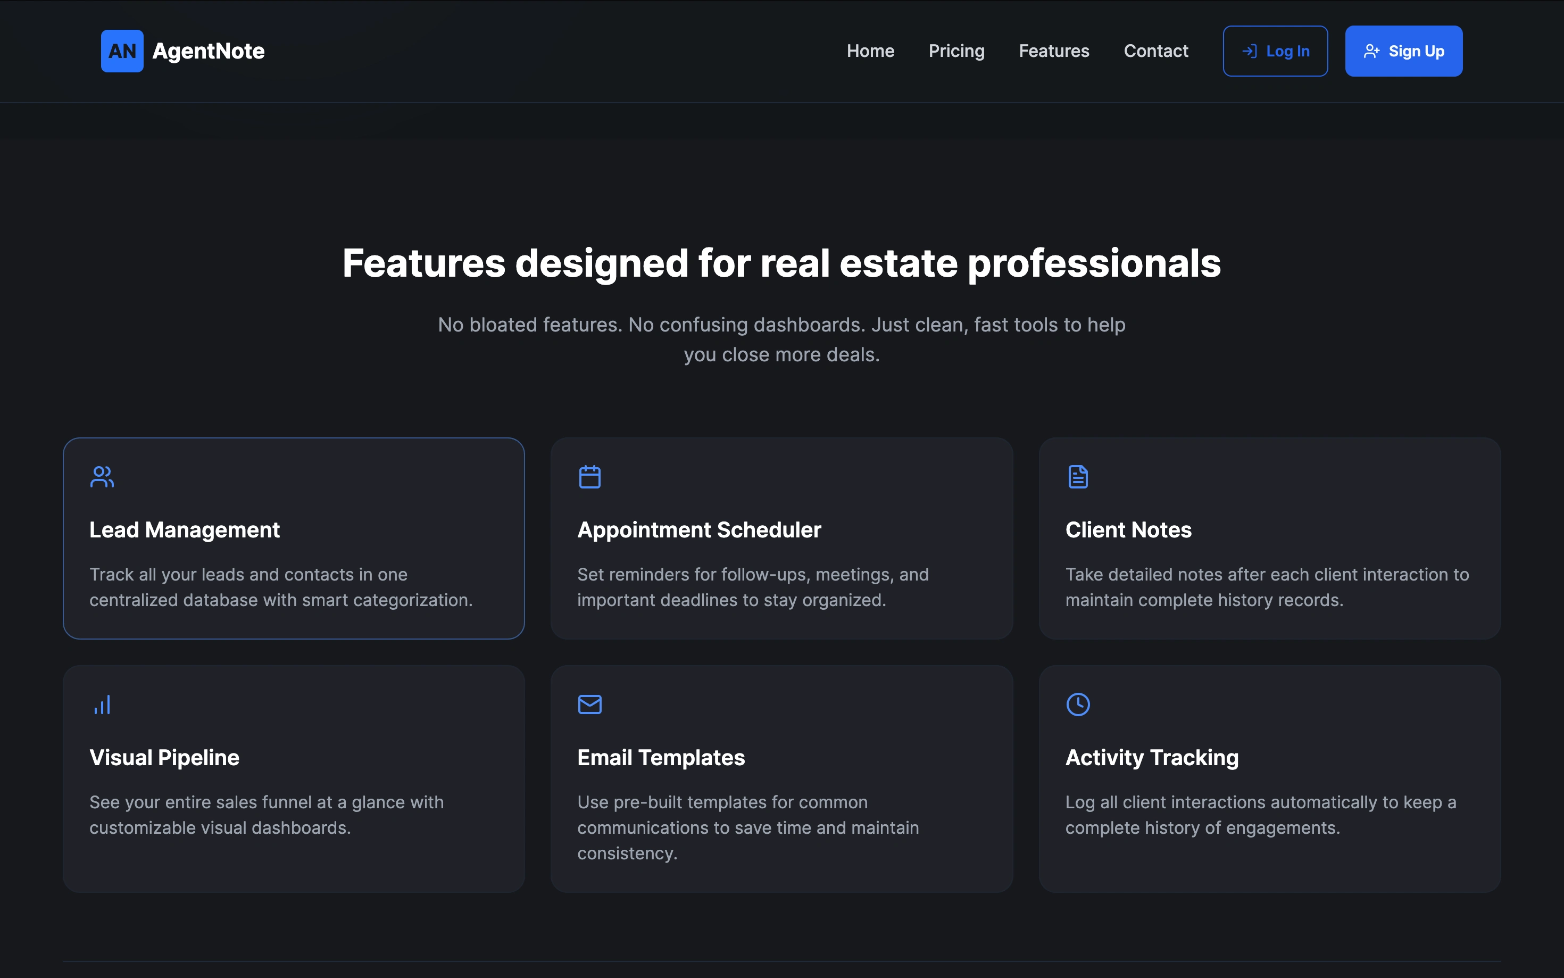Select the Lead Management card title
This screenshot has width=1564, height=978.
184,530
